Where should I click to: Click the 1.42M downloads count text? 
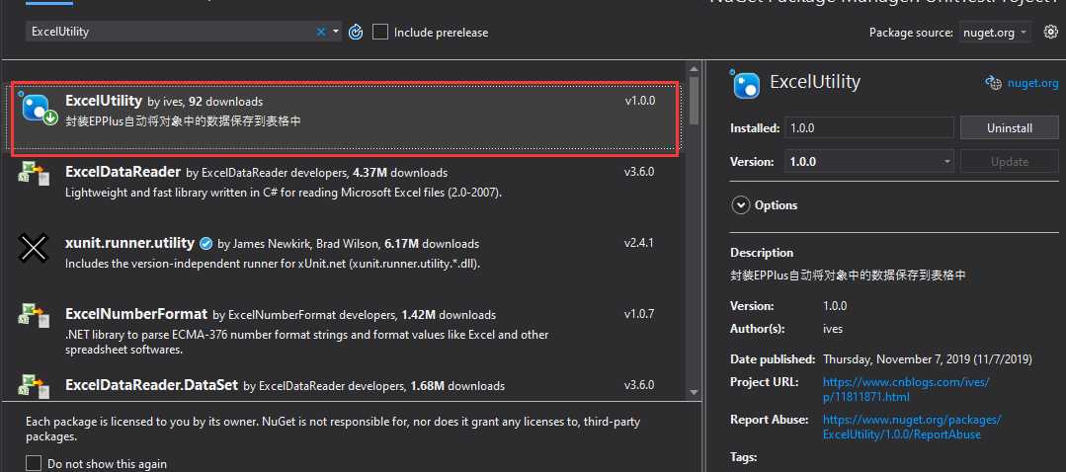(x=449, y=315)
